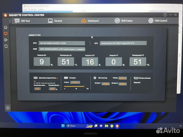Click the Режим питания heading

pos(145,78)
